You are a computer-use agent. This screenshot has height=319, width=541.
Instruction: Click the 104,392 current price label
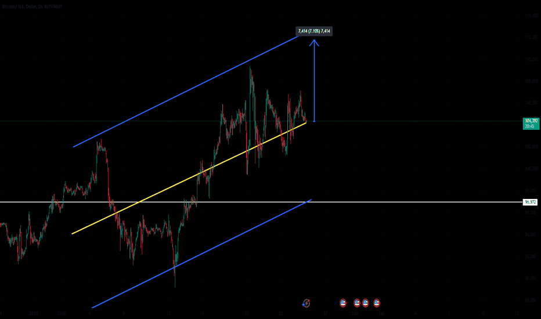531,121
